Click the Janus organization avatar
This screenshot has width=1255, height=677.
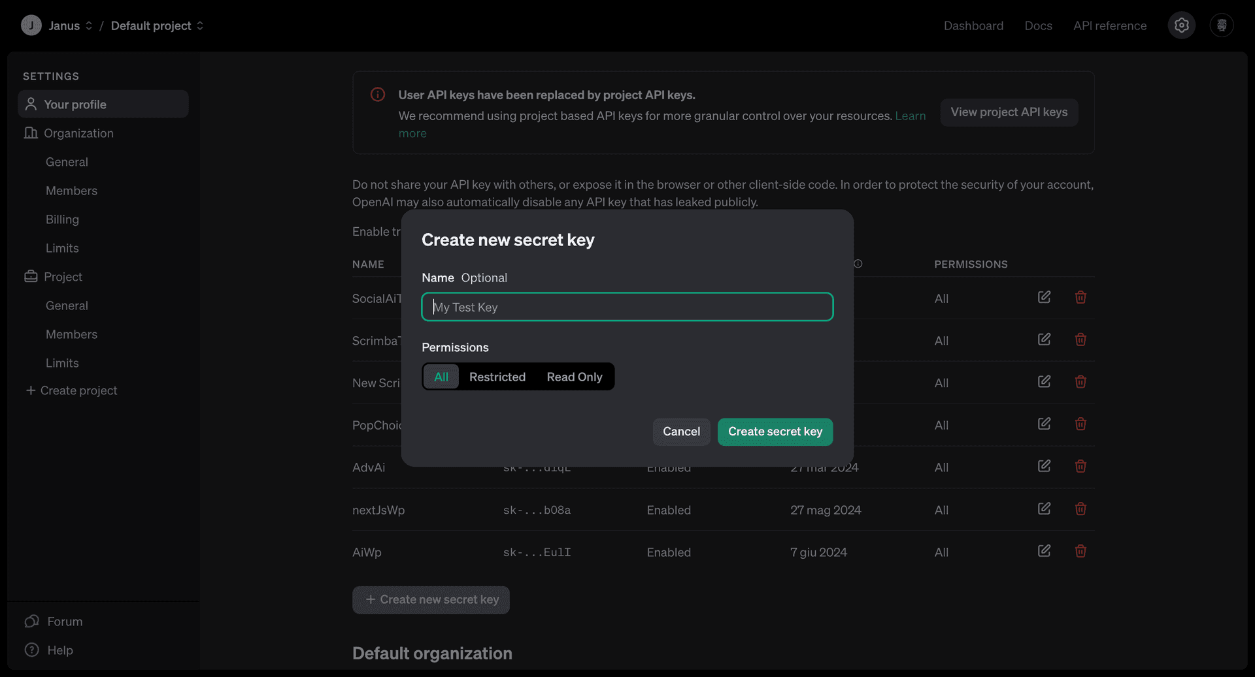point(31,25)
